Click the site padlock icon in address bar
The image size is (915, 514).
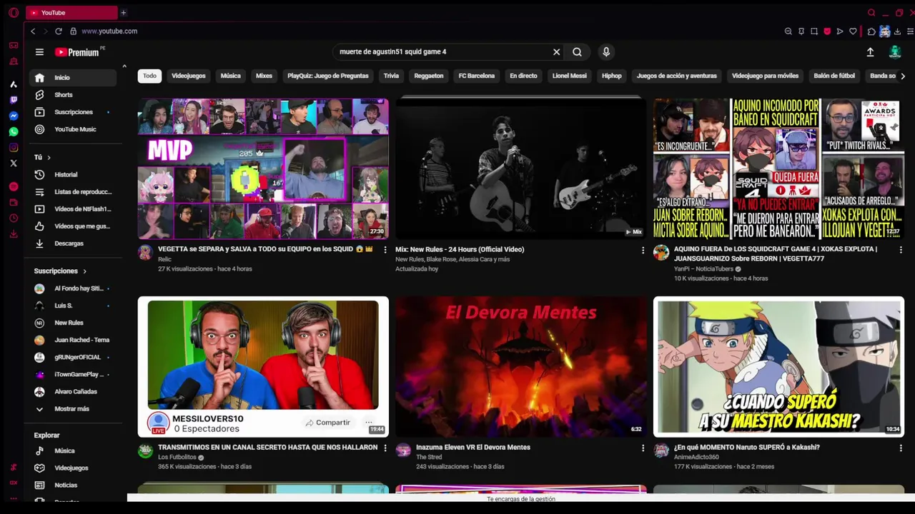point(73,31)
